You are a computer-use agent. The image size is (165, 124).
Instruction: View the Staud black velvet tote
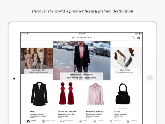coord(123,94)
